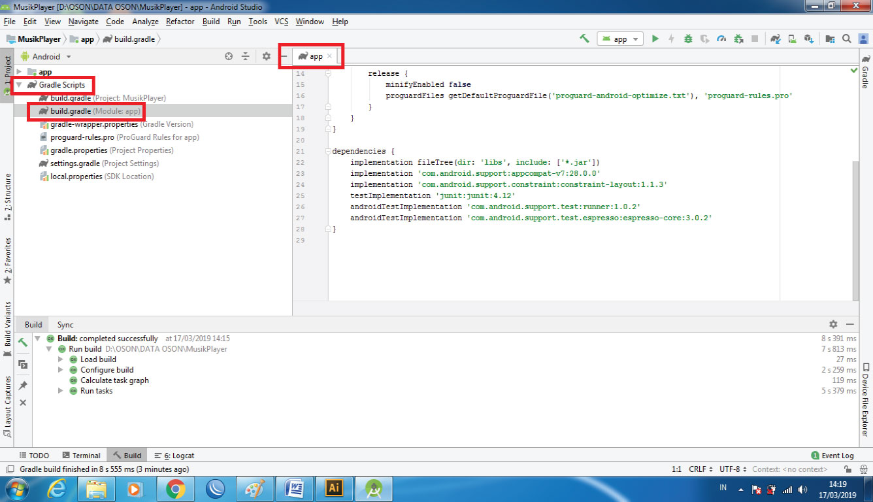
Task: Open the AVD Manager icon
Action: click(x=792, y=39)
